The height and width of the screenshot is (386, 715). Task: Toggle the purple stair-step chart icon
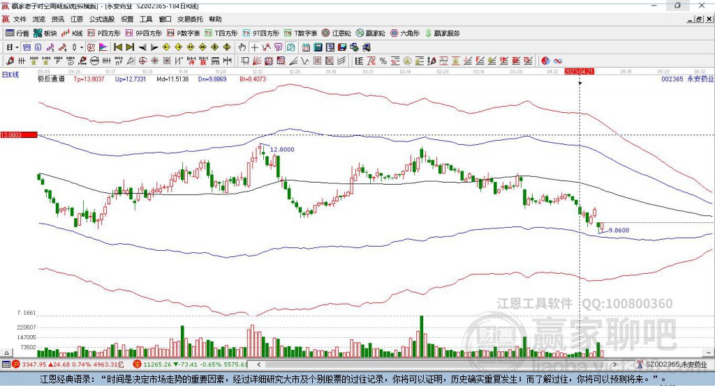pyautogui.click(x=50, y=47)
